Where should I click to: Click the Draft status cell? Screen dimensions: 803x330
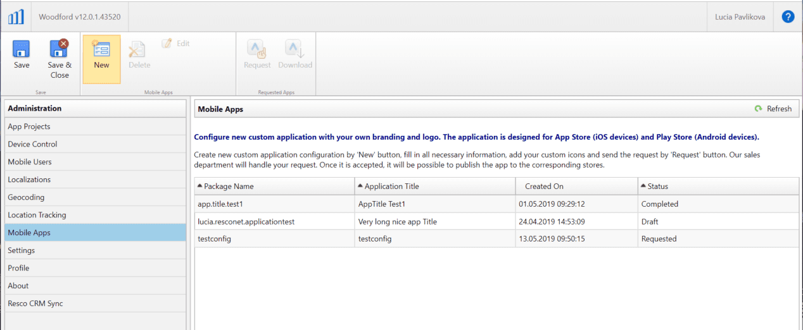tap(718, 221)
